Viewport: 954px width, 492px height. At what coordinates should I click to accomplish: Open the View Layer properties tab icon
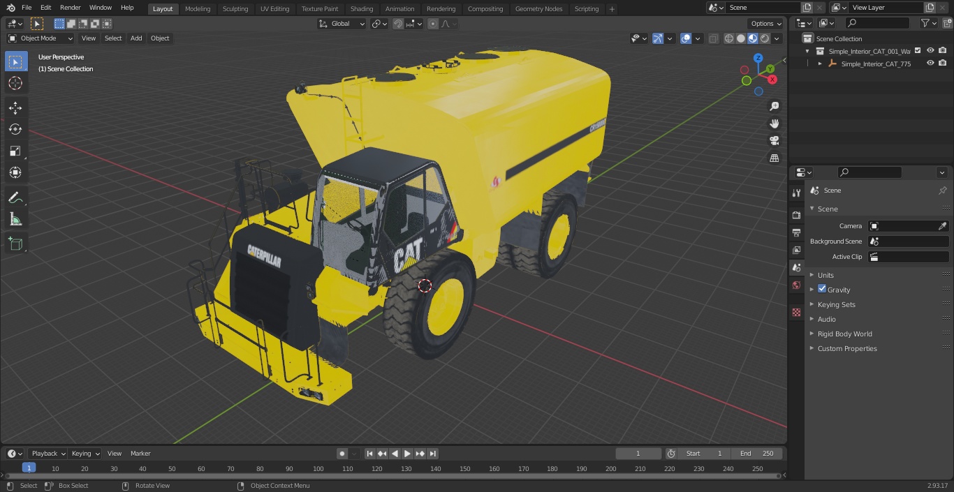coord(796,250)
